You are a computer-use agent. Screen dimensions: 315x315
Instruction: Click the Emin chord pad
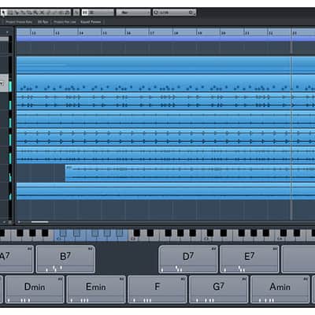(x=96, y=289)
